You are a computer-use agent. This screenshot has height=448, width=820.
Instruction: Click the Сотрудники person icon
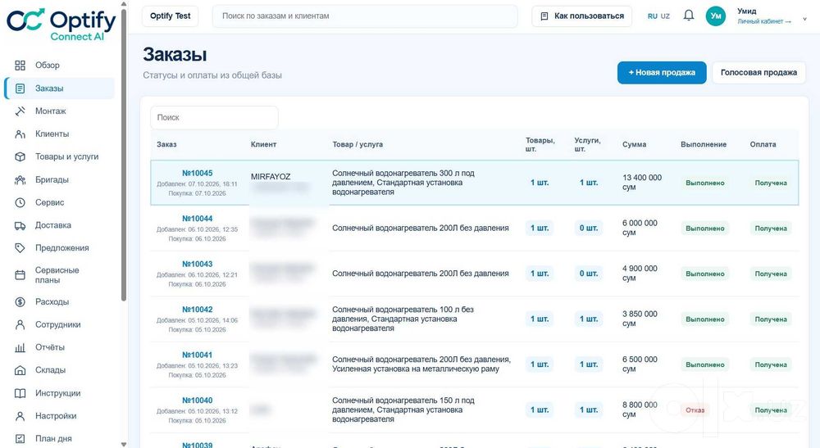click(x=20, y=325)
